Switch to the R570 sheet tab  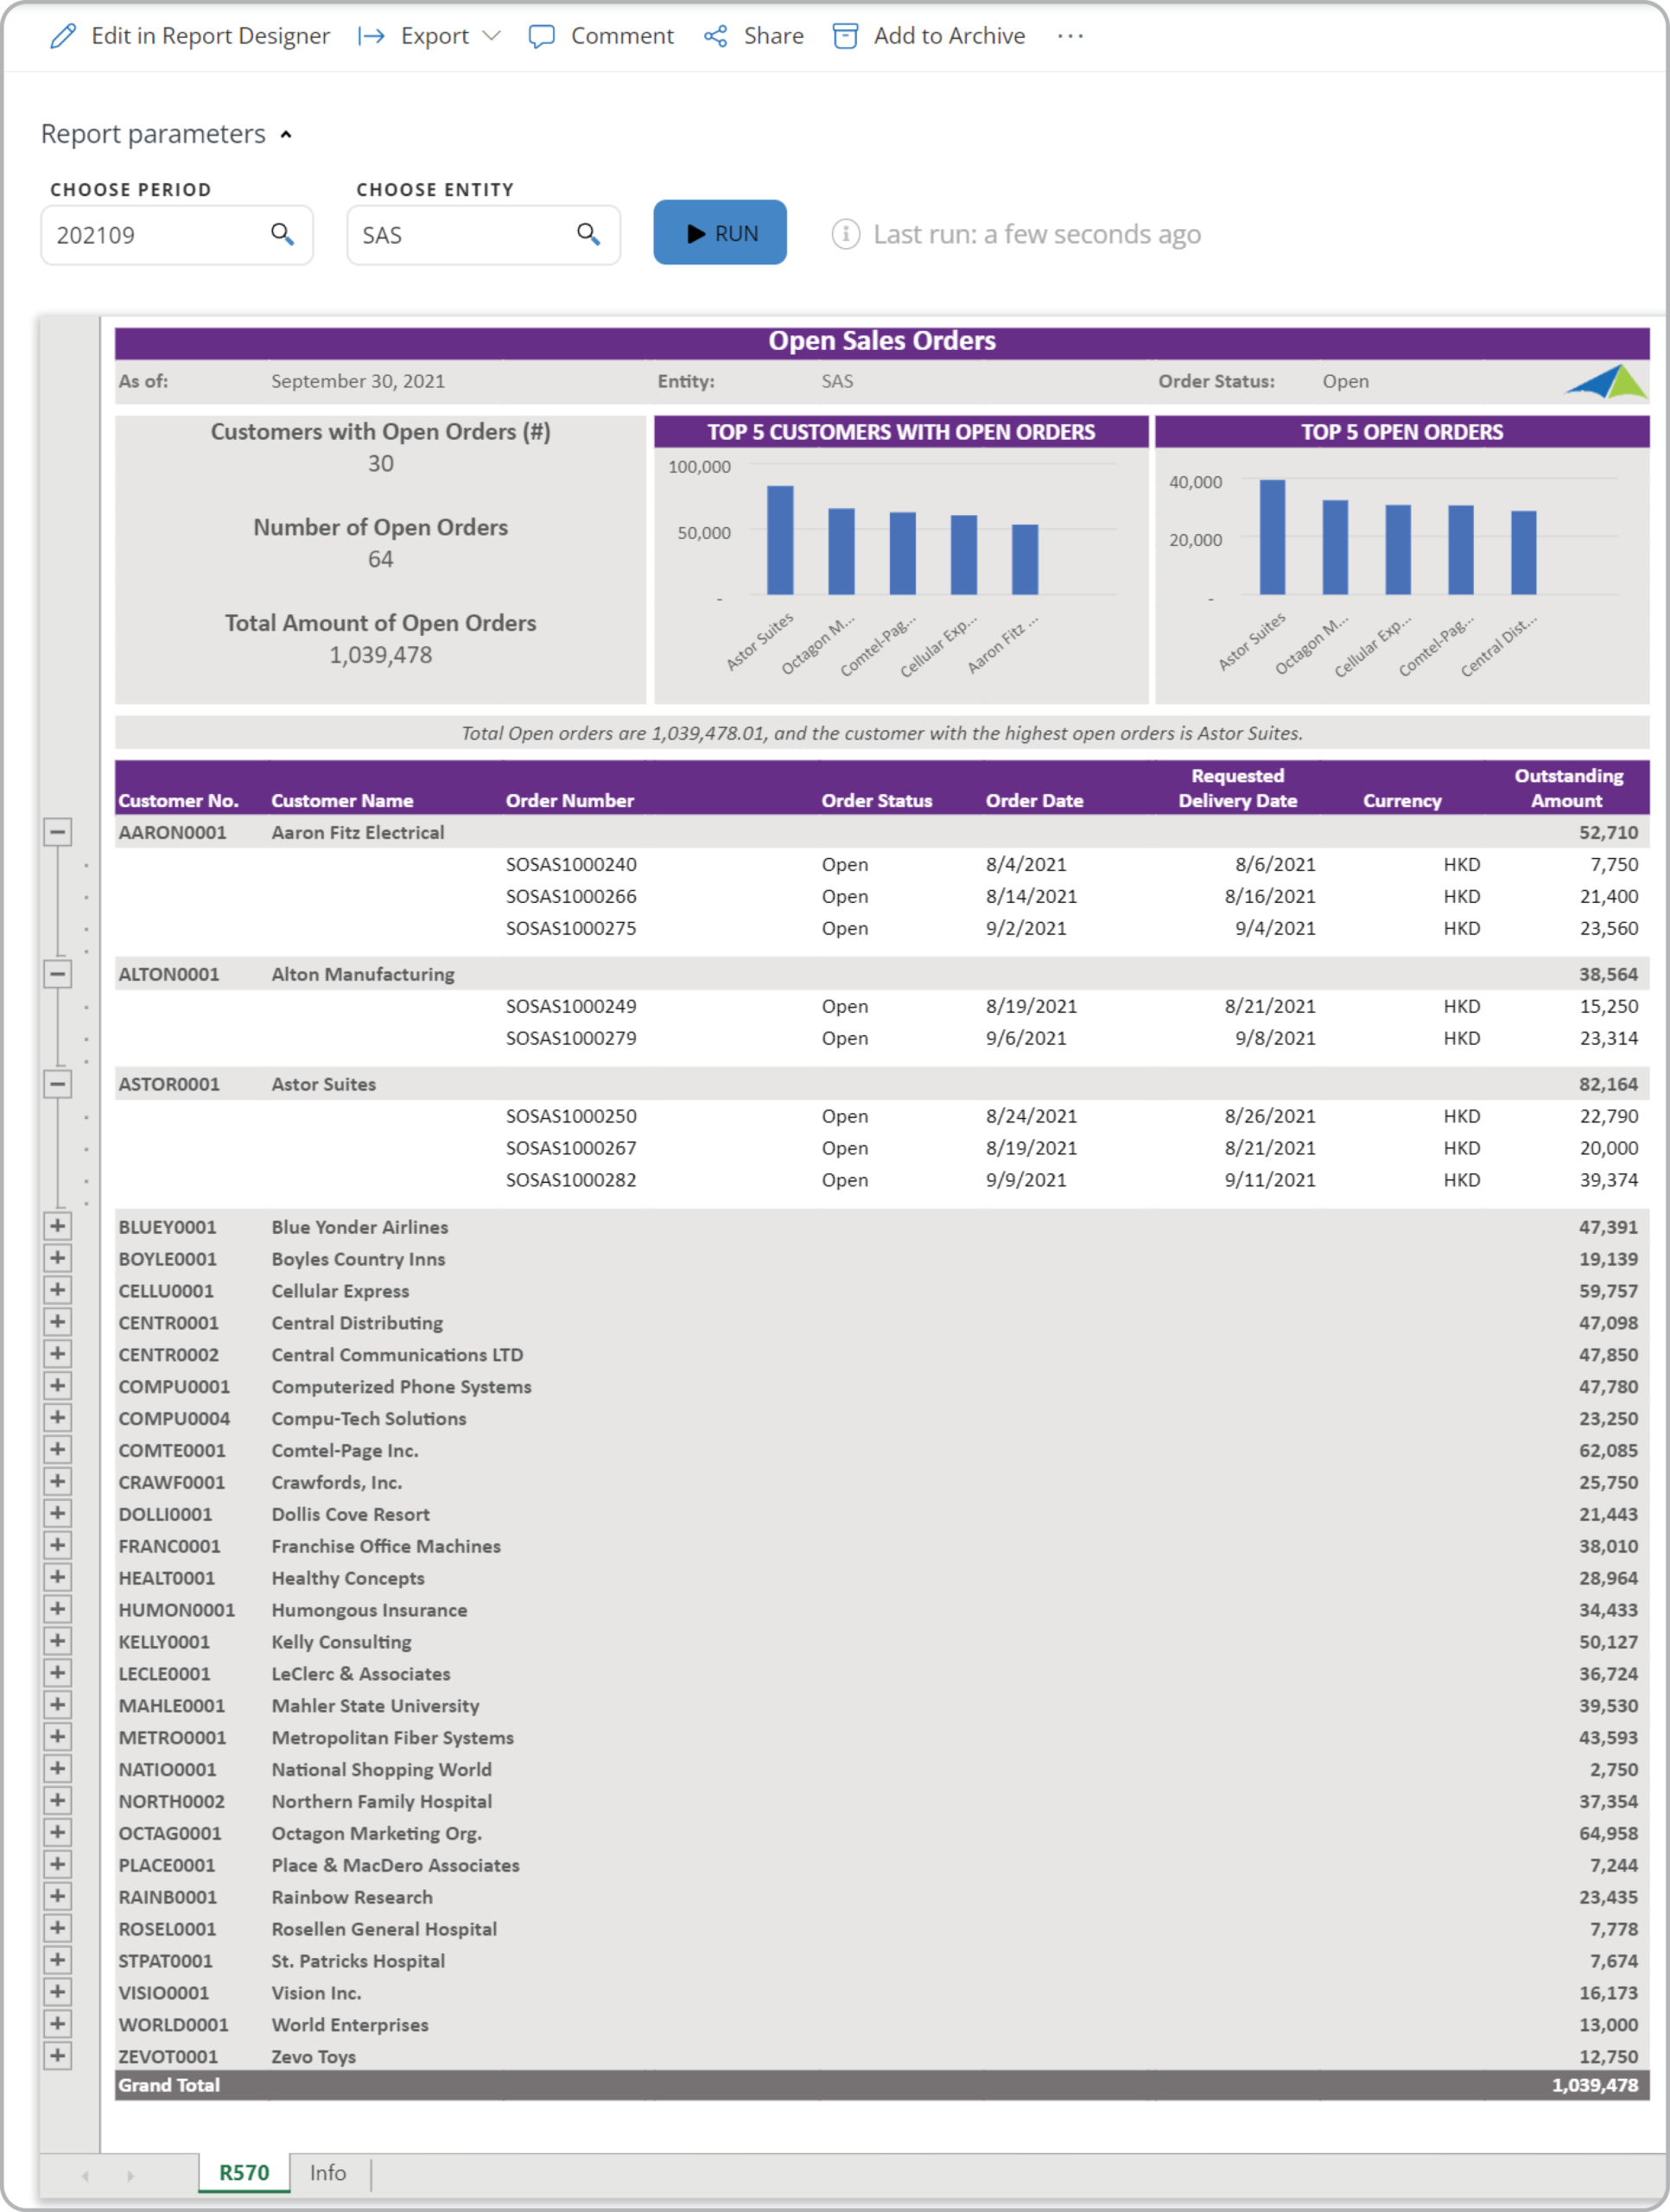pos(244,2173)
